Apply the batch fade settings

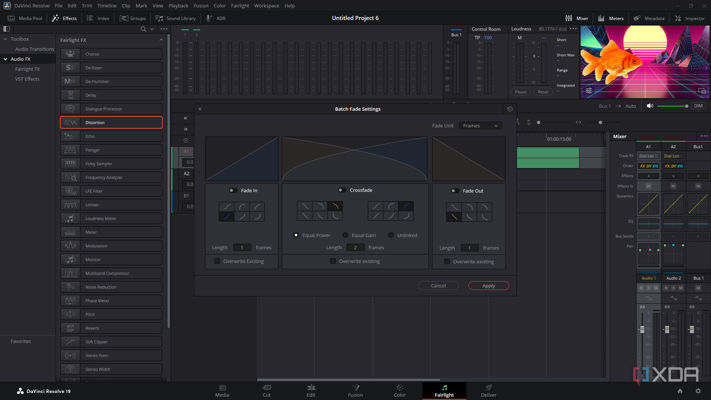tap(488, 286)
